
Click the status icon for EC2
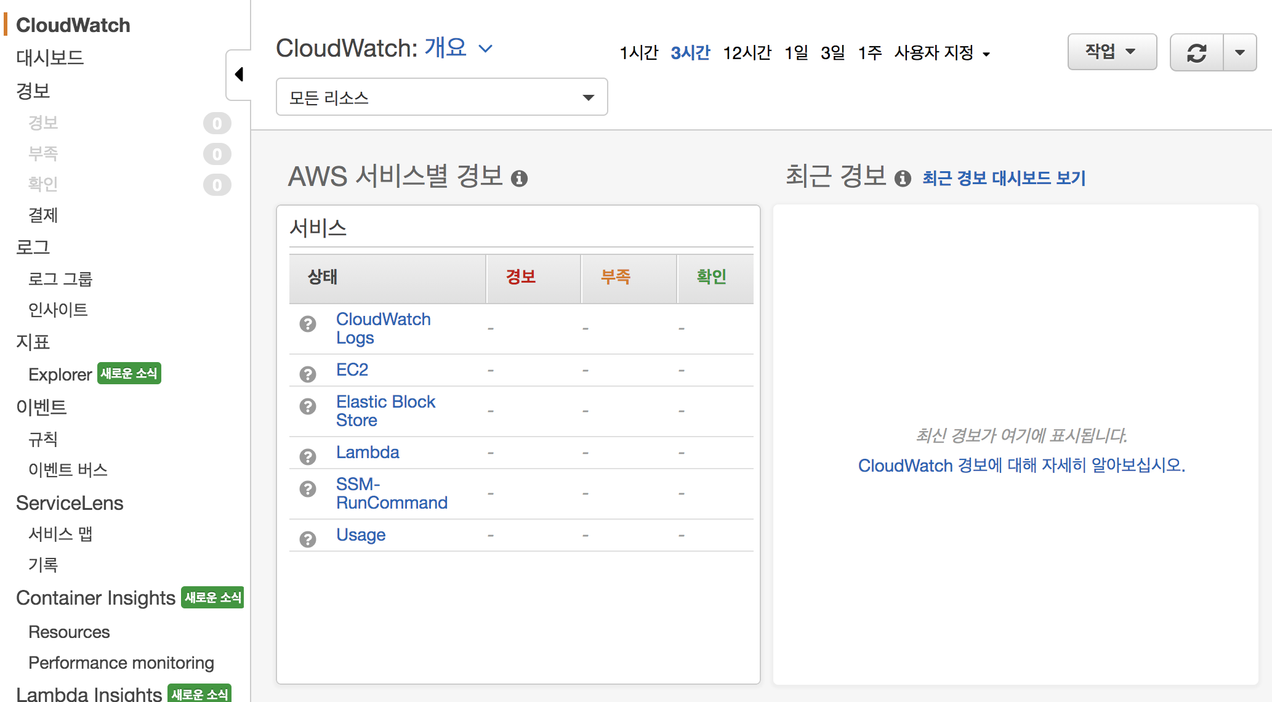coord(308,374)
